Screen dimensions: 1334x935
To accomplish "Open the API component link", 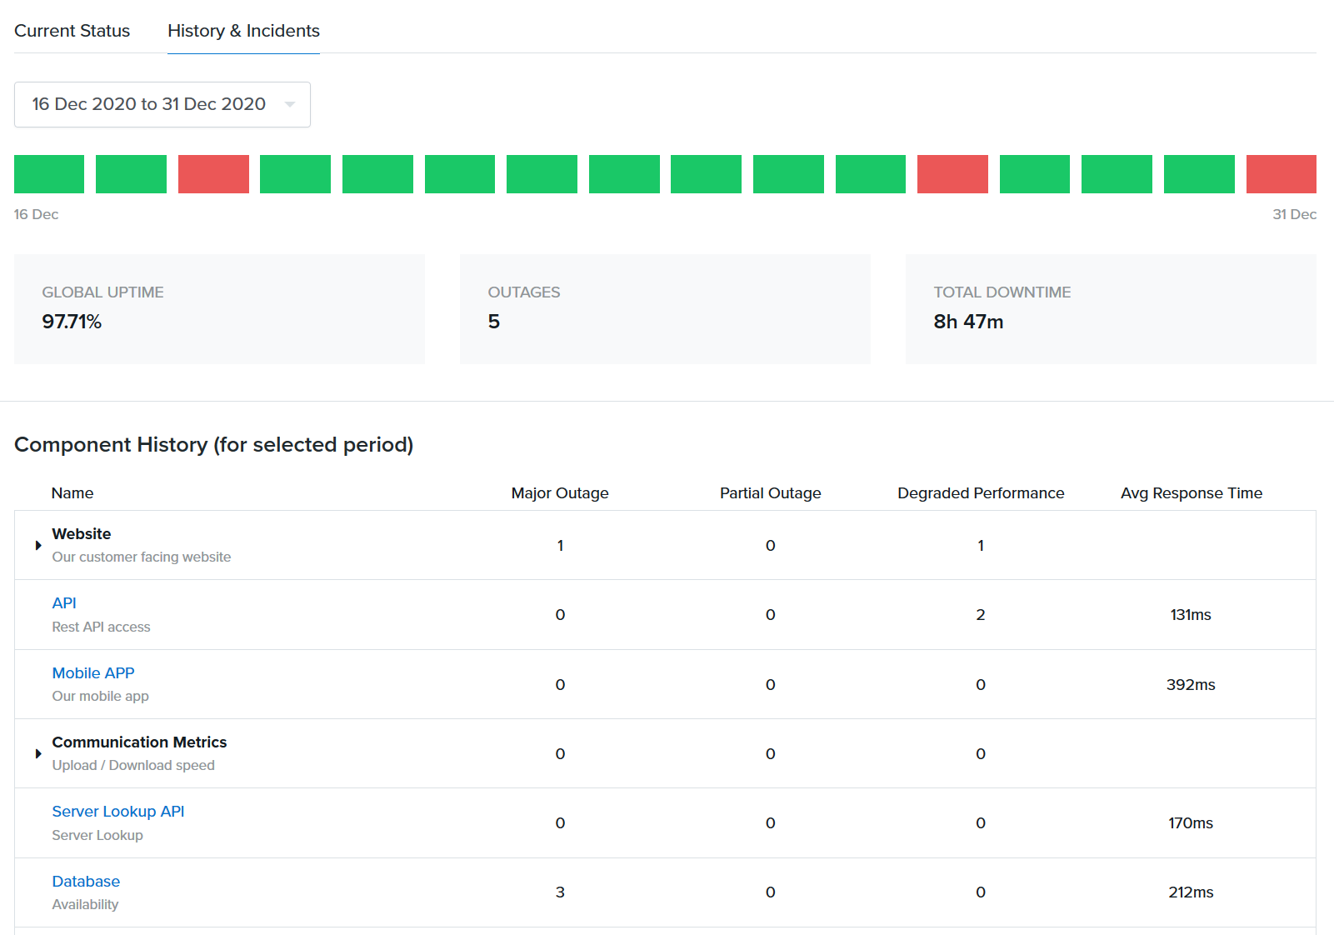I will pyautogui.click(x=64, y=603).
